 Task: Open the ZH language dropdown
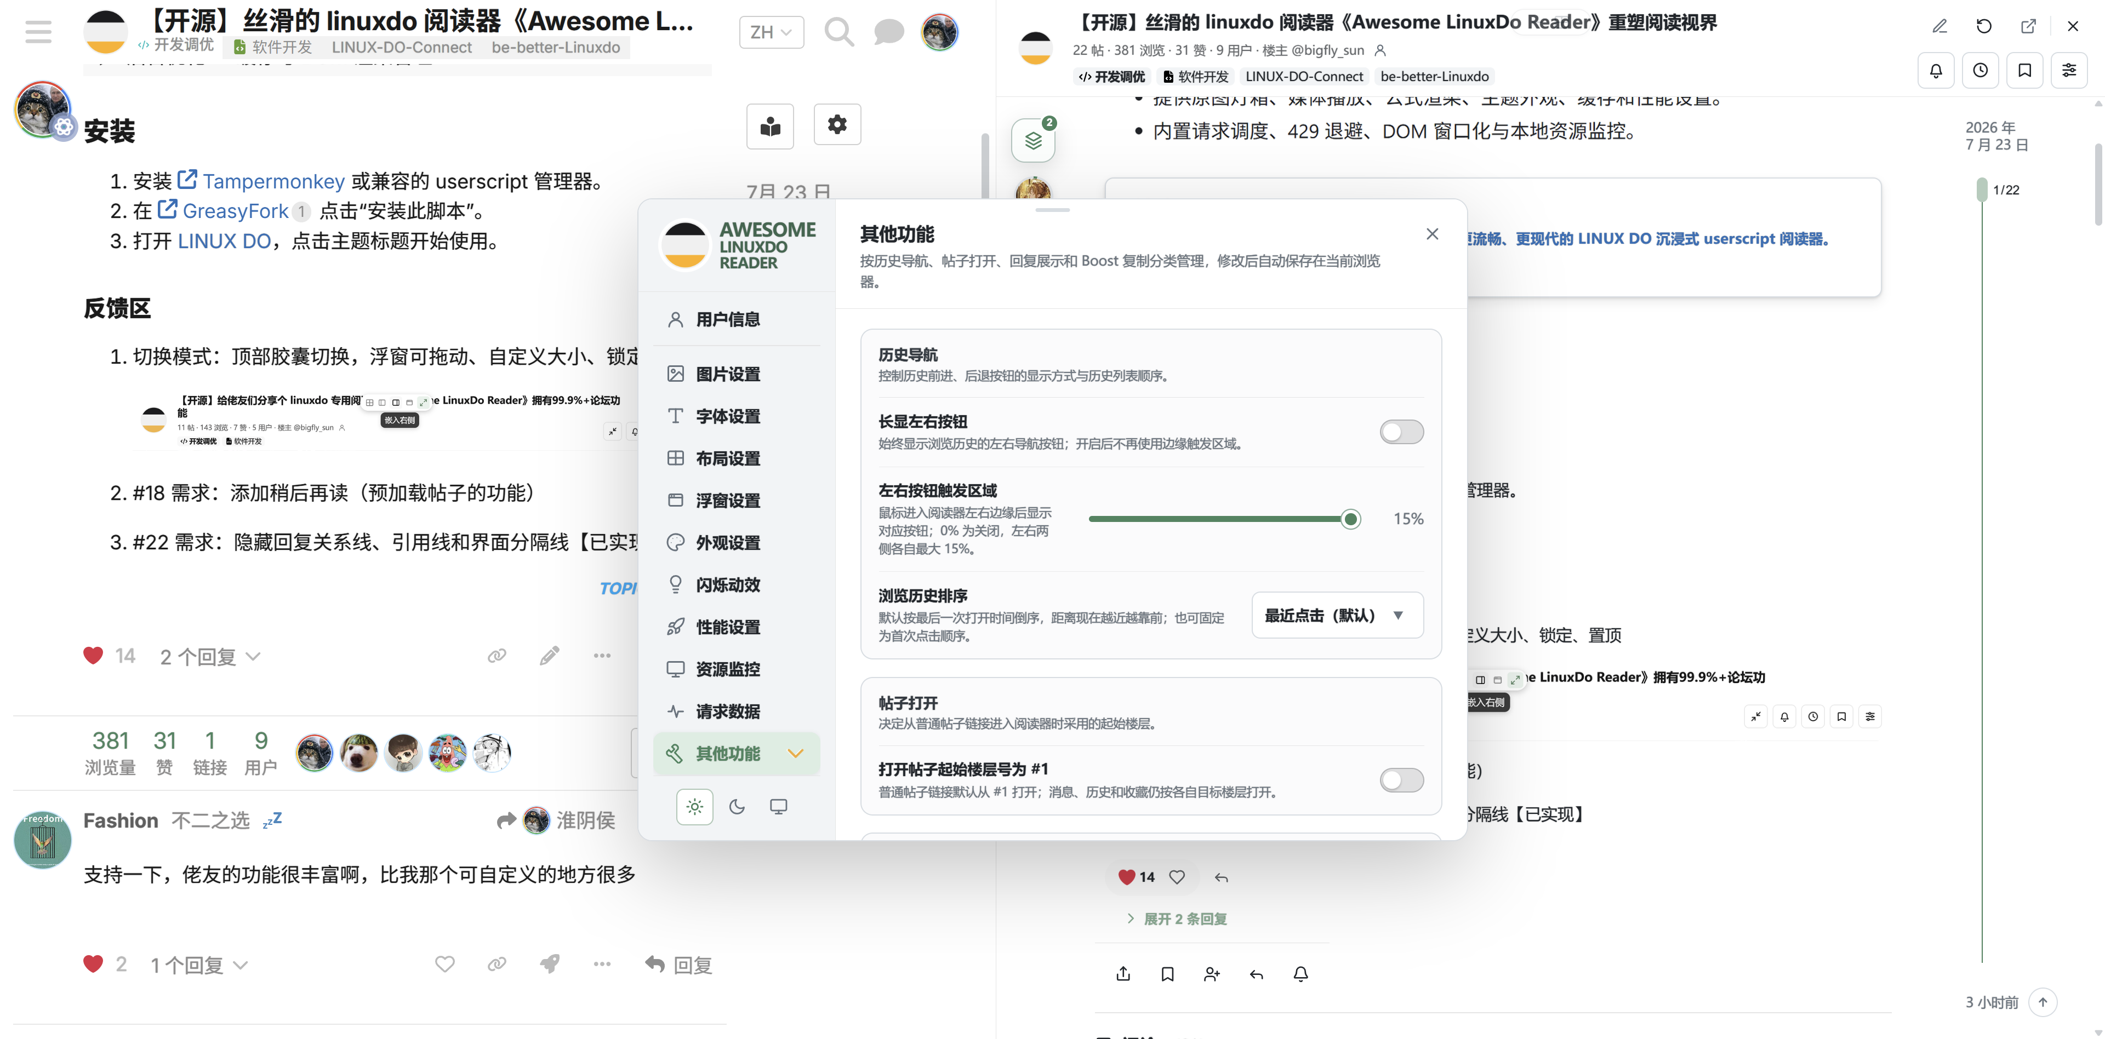pyautogui.click(x=771, y=32)
